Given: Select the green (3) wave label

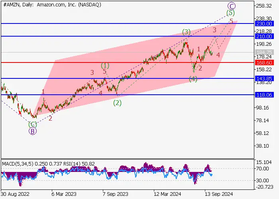Looking at the screenshot, I should pos(186,32).
